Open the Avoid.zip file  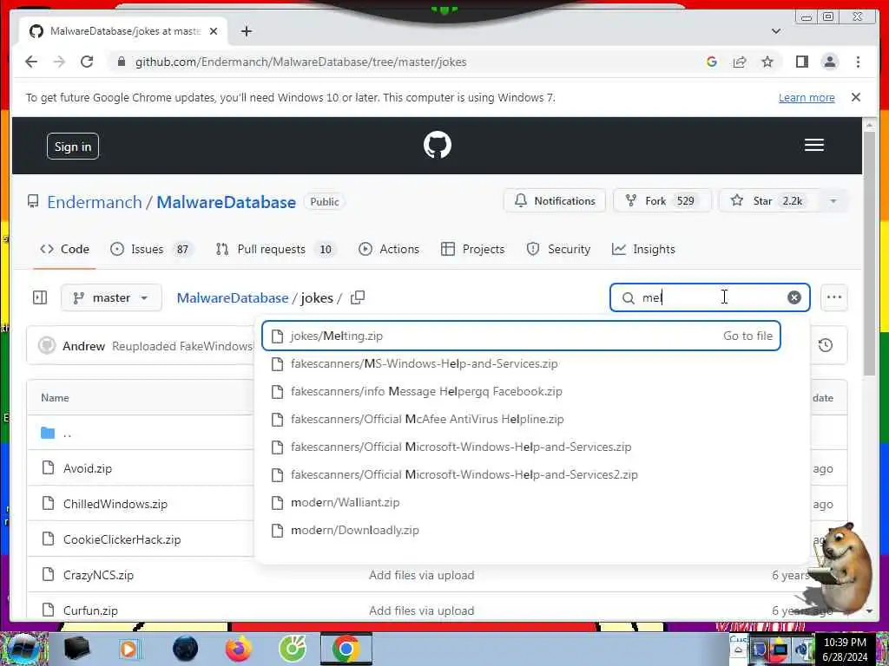coord(88,468)
